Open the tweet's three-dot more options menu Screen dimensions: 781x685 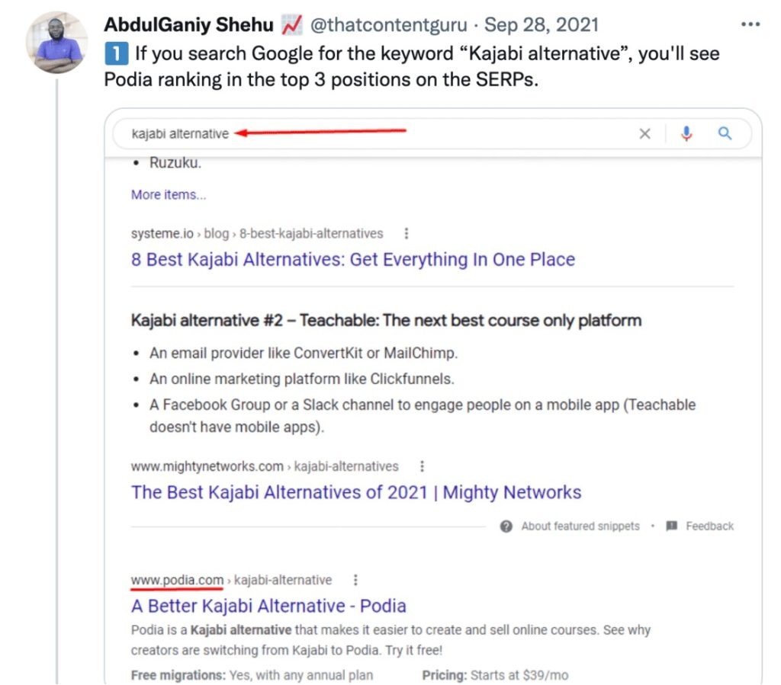[x=750, y=24]
